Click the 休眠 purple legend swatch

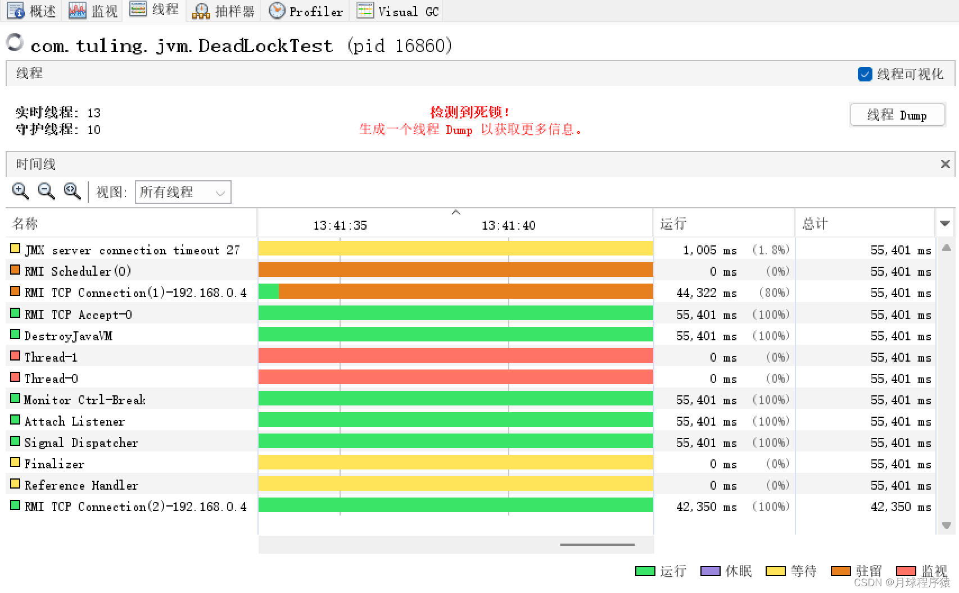click(711, 571)
